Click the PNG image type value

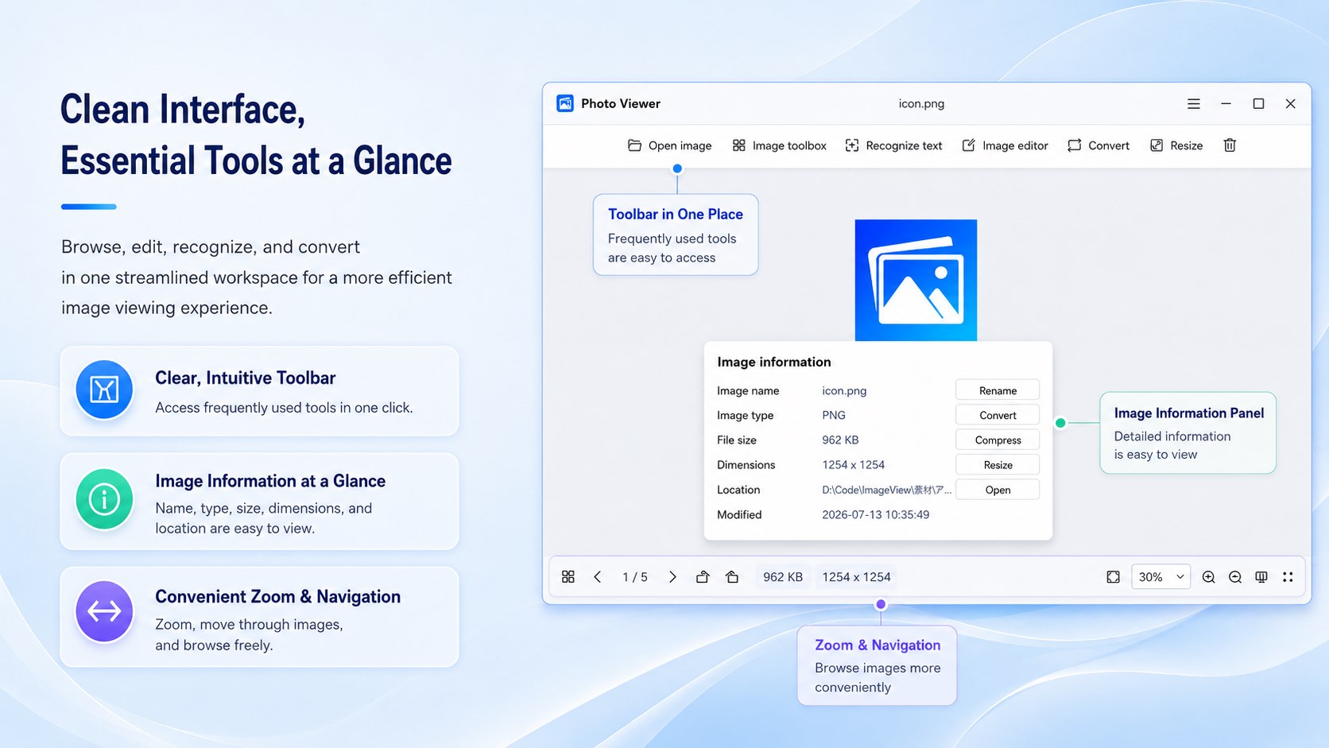point(833,415)
